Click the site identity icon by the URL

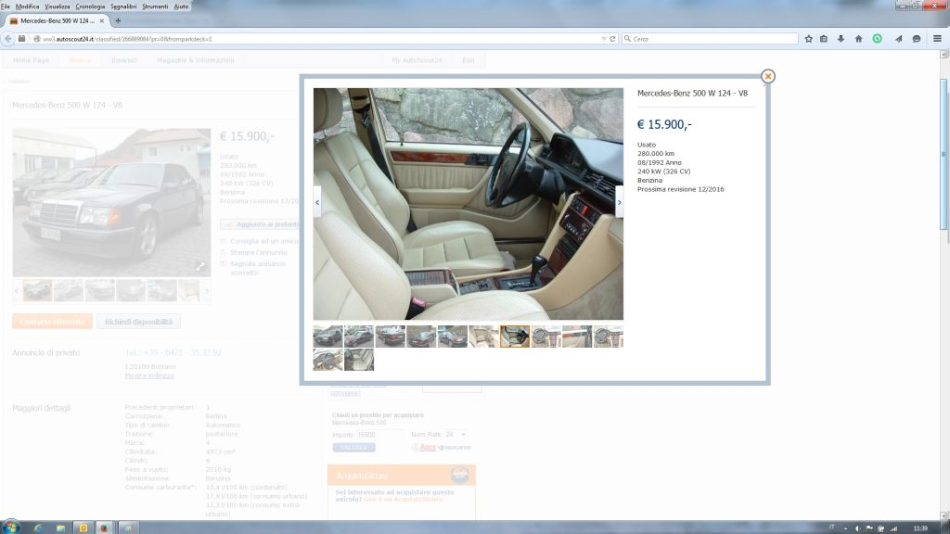[36, 39]
